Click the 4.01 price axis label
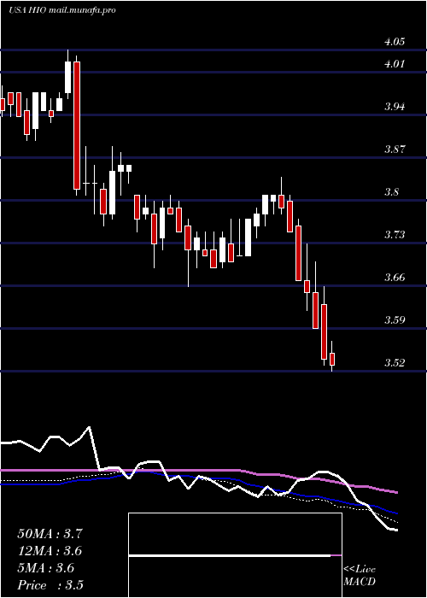The height and width of the screenshot is (598, 427). pos(395,64)
